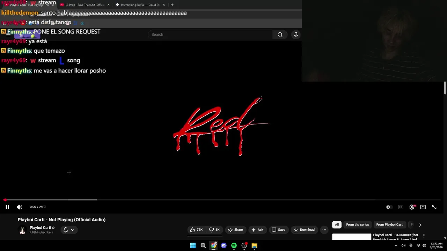
Task: Open Playboi Carti channel name link
Action: (x=40, y=228)
